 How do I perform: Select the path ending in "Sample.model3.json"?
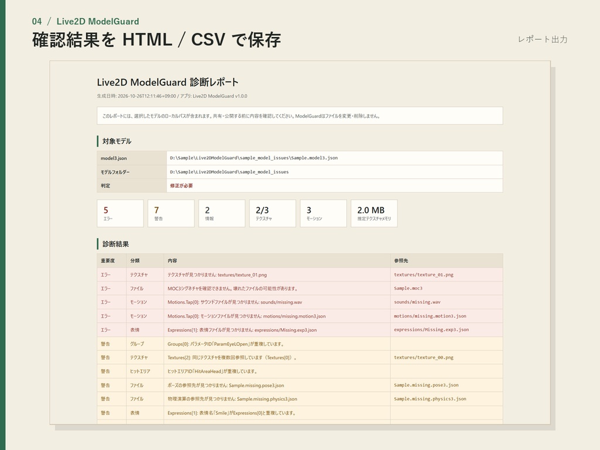coord(254,158)
